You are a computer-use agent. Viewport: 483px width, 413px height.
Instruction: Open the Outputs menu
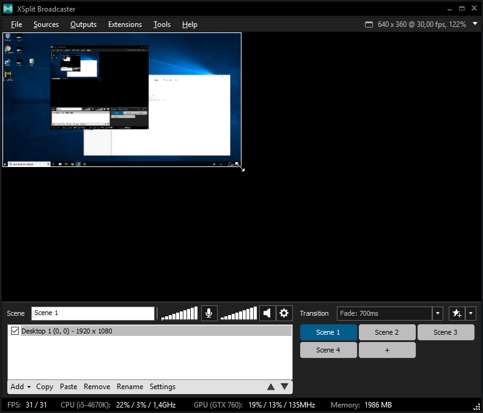(83, 24)
